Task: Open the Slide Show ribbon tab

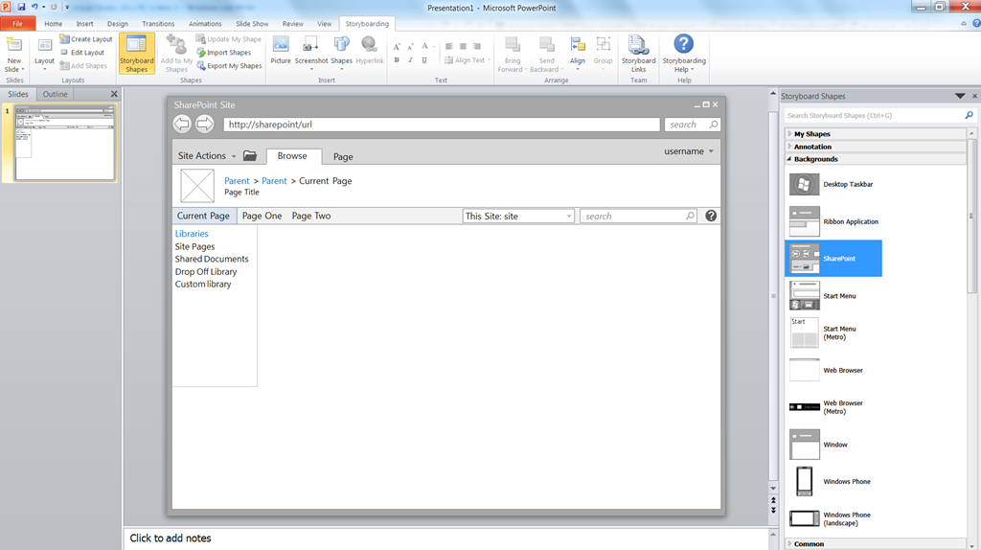Action: (x=252, y=24)
